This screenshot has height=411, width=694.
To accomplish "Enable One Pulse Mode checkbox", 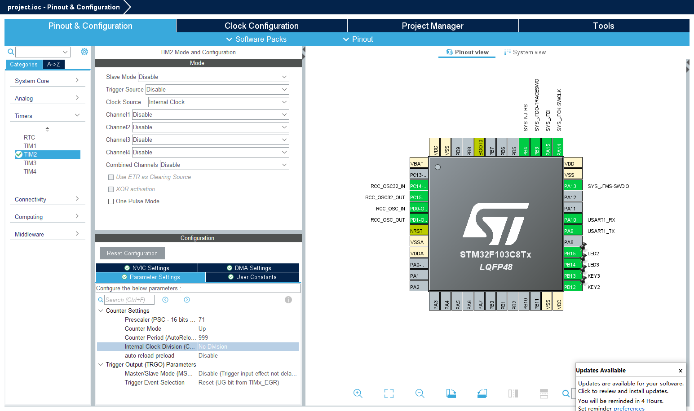I will 111,201.
